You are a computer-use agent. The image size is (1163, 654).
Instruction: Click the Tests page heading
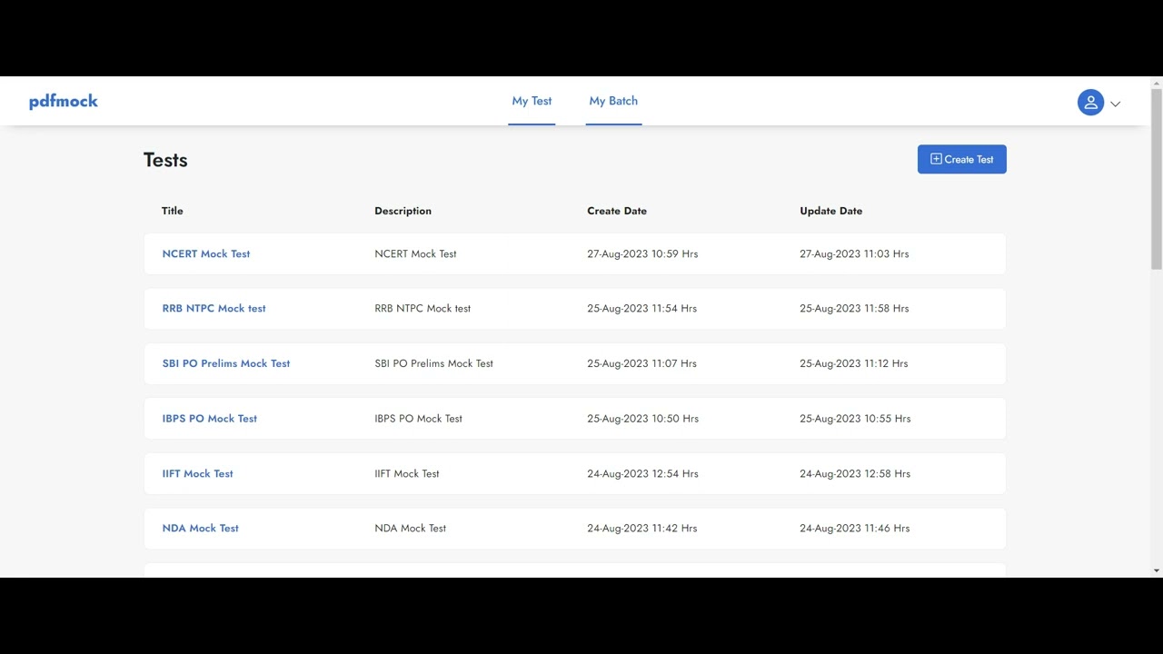click(165, 160)
